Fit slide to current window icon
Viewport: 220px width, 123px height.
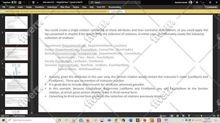click(218, 116)
